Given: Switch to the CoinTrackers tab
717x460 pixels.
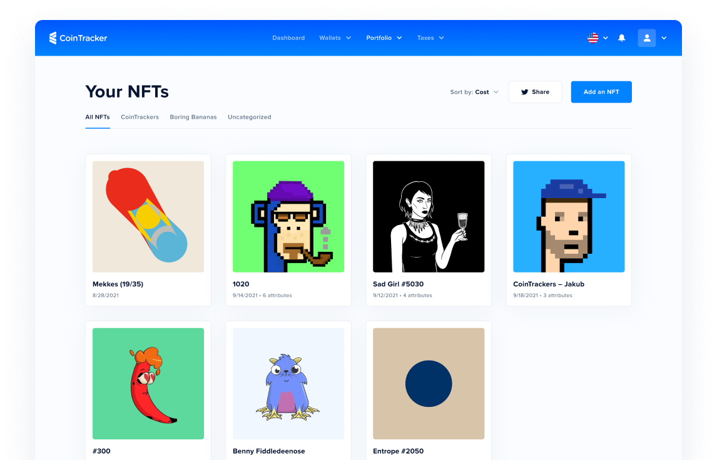Looking at the screenshot, I should [x=140, y=117].
